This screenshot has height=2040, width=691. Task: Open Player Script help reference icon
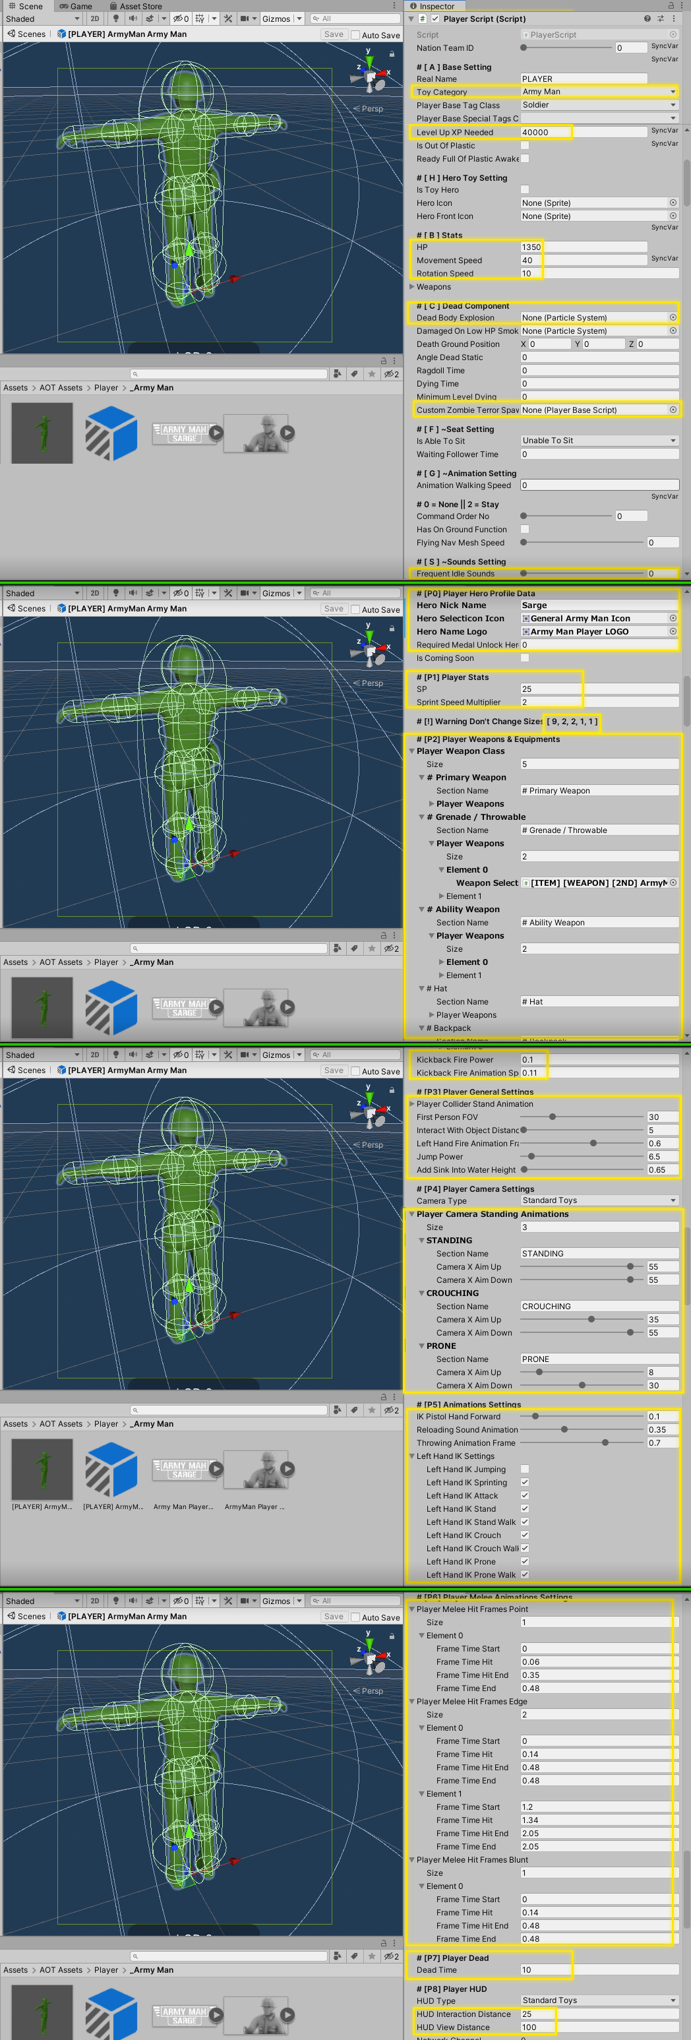[647, 19]
